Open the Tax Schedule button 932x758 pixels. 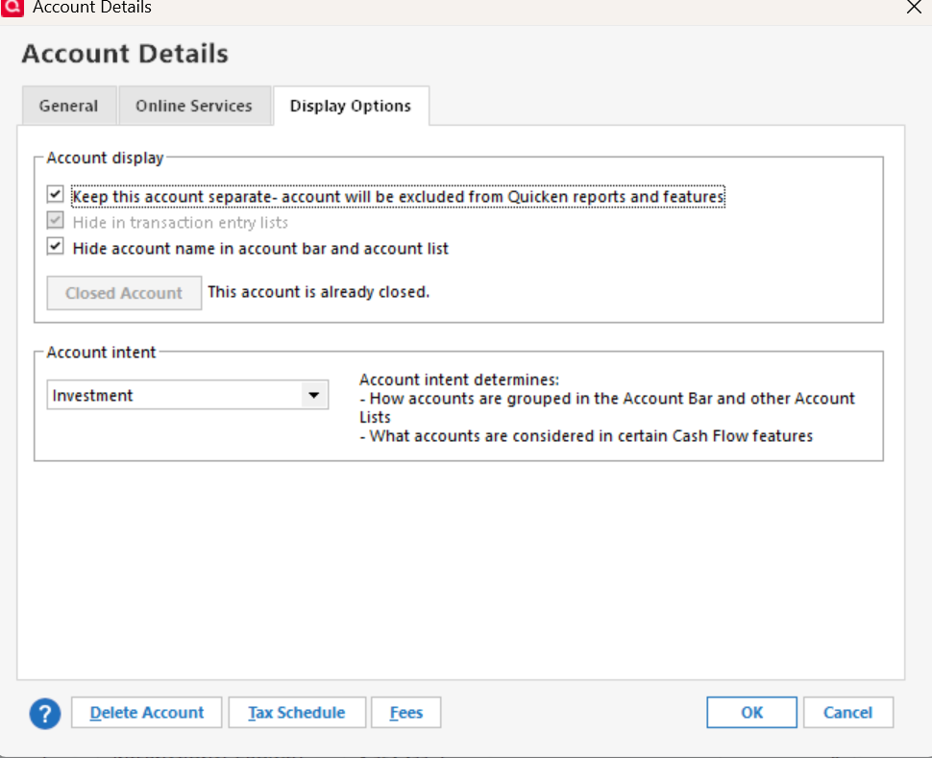[296, 713]
